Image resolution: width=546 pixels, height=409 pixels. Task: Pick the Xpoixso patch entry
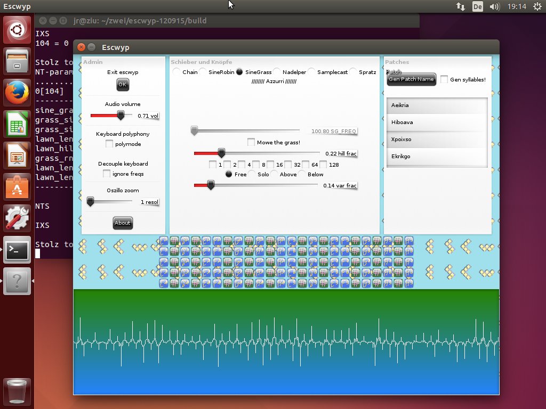(x=437, y=140)
